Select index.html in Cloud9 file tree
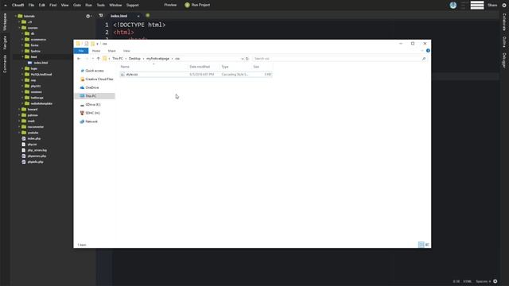 tap(41, 63)
